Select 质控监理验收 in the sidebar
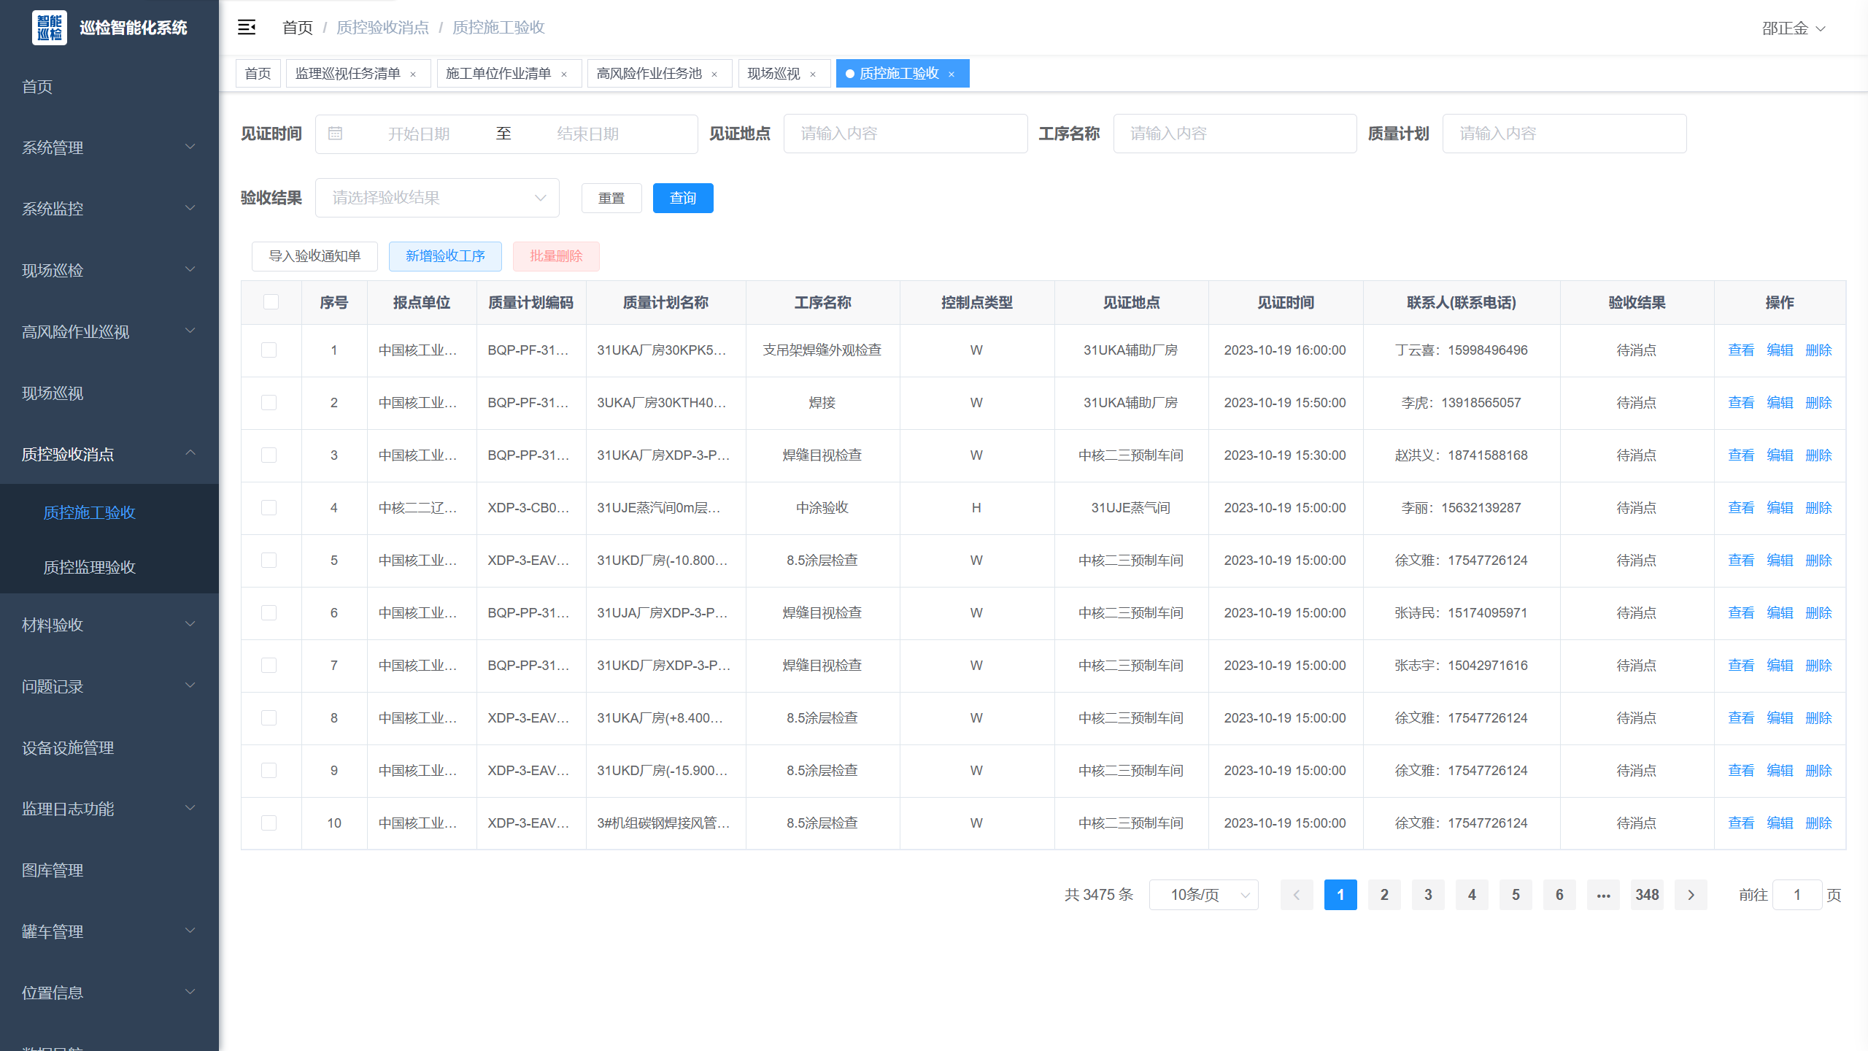Viewport: 1868px width, 1051px height. [90, 567]
